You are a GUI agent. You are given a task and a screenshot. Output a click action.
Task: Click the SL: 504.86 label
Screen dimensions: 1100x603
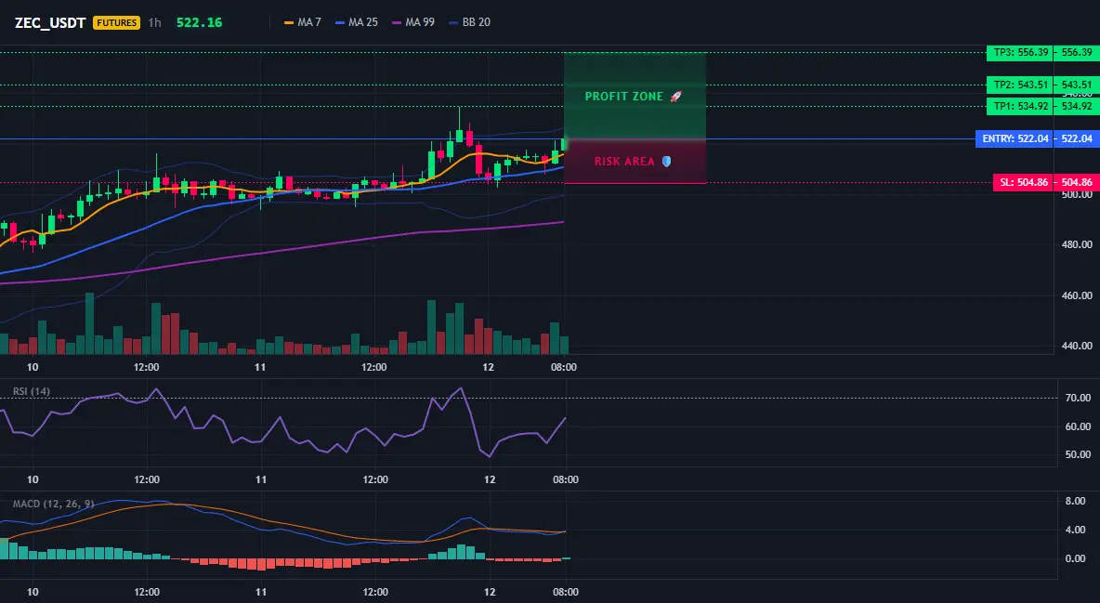(1024, 182)
